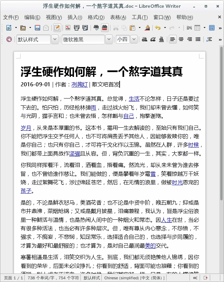Open the Paste options dropdown arrow
The width and height of the screenshot is (224, 282).
[140, 28]
